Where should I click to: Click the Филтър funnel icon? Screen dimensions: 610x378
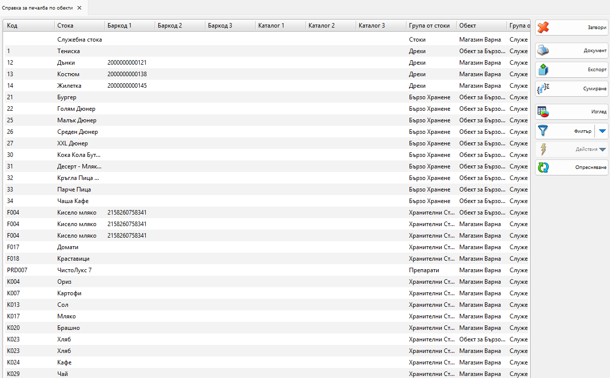pos(543,131)
